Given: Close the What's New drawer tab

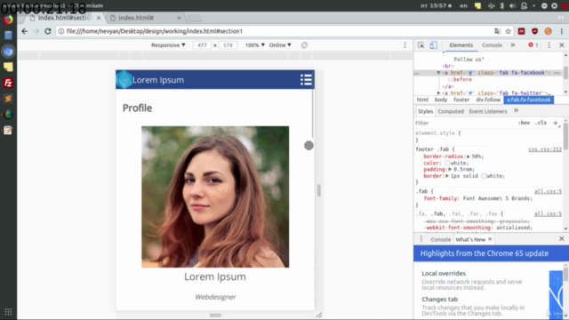Looking at the screenshot, I should pos(490,239).
